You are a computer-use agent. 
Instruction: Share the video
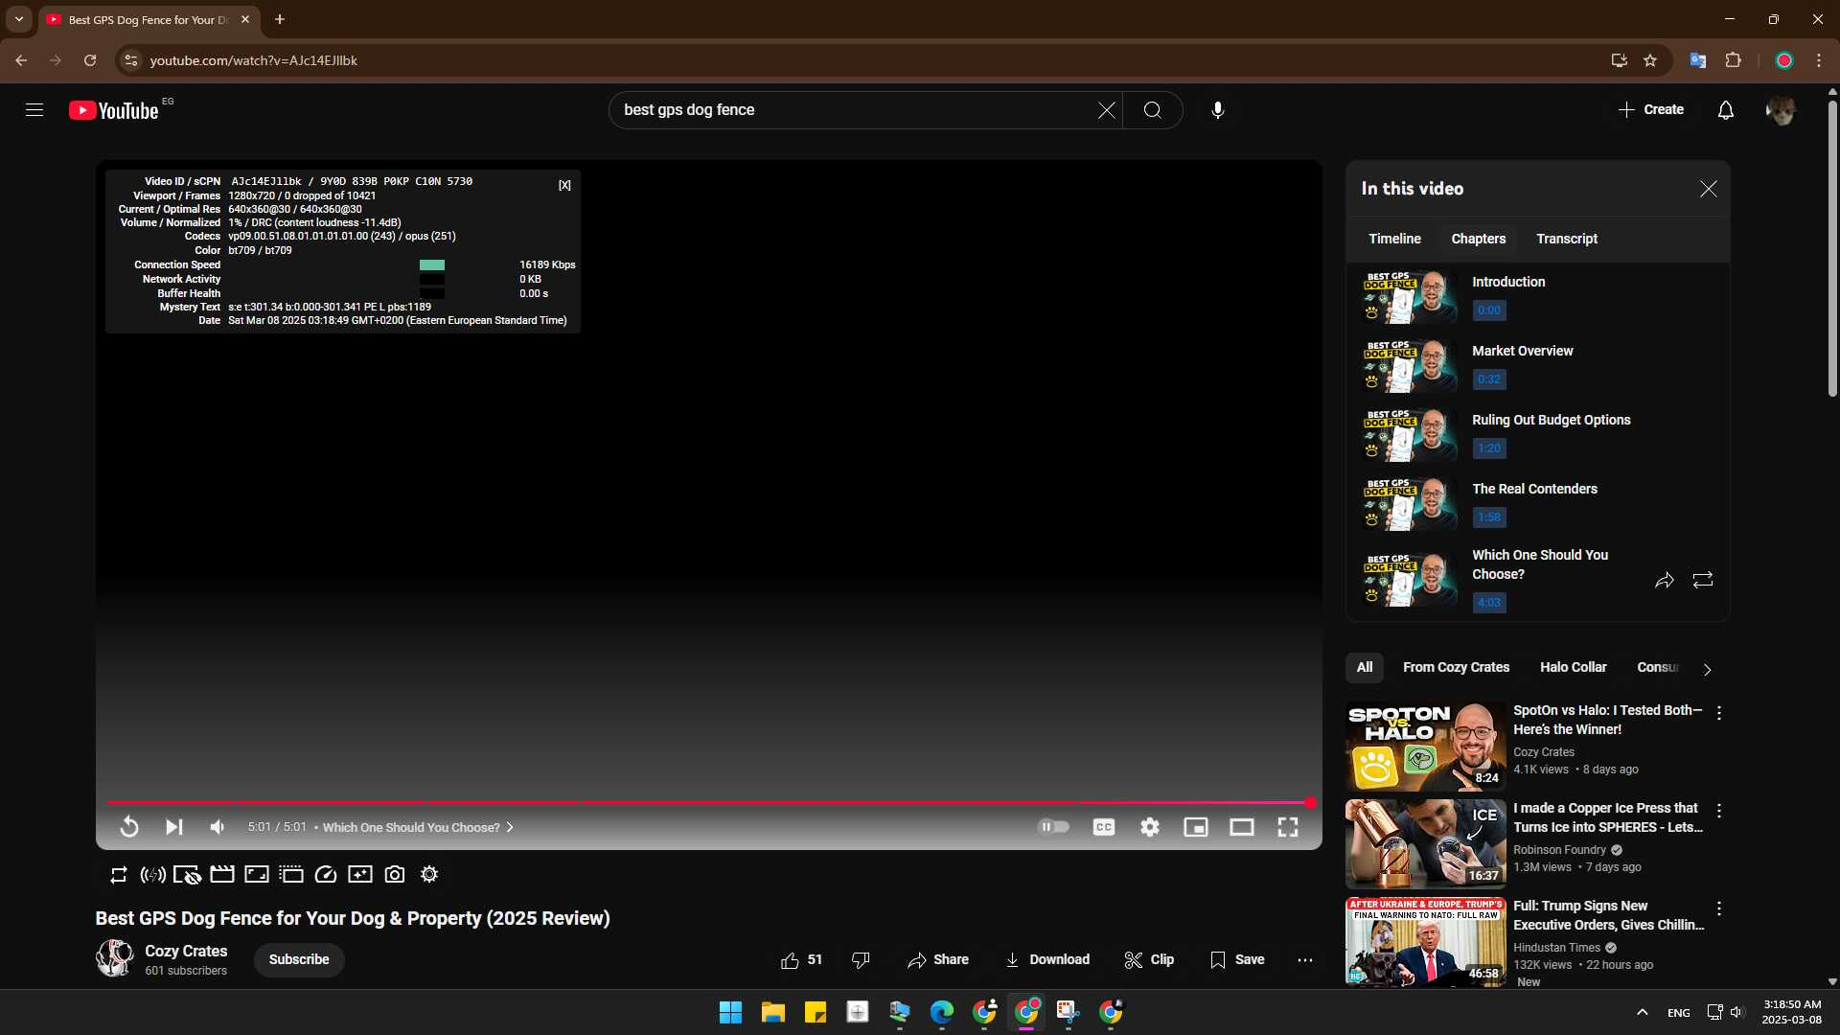click(x=938, y=960)
